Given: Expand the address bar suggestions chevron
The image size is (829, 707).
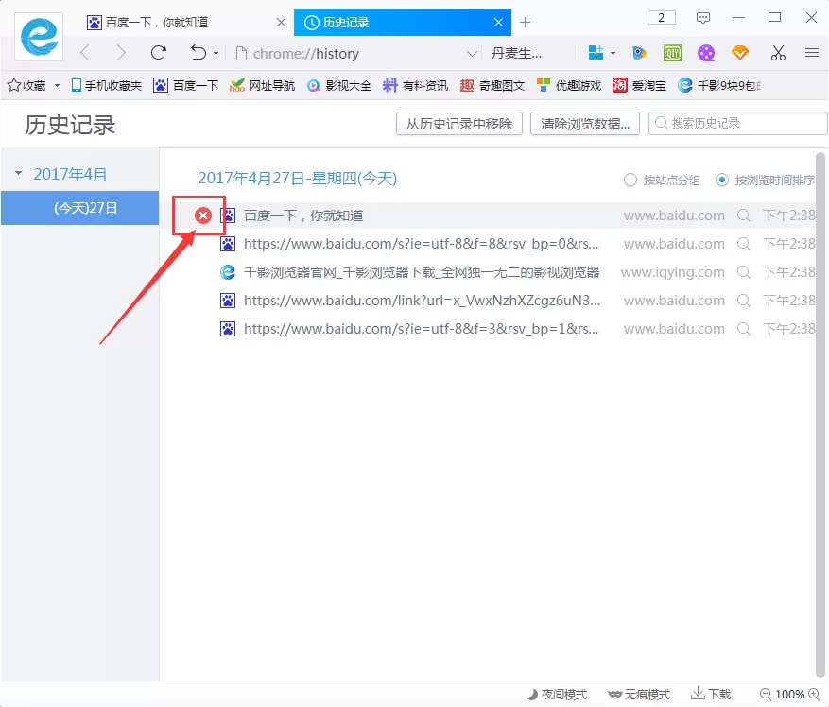Looking at the screenshot, I should (472, 54).
